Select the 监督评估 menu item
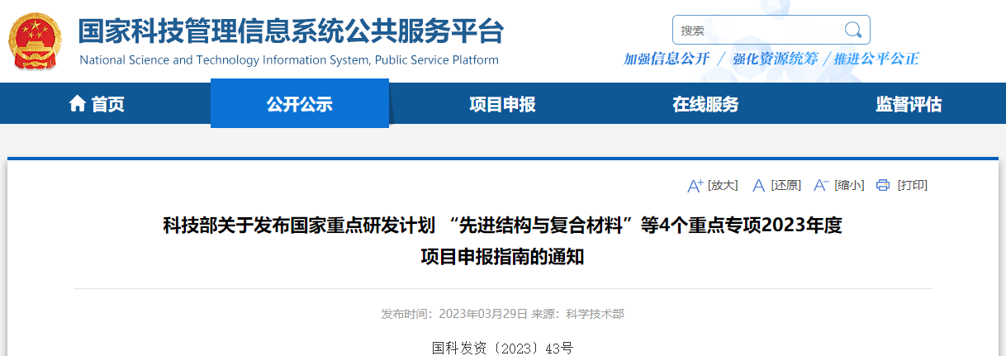 click(x=909, y=104)
